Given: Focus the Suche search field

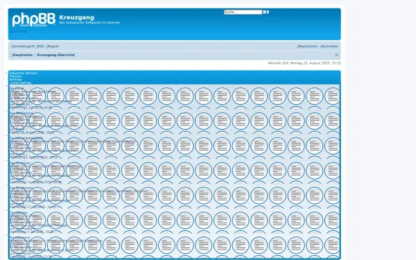Looking at the screenshot, I should point(243,12).
